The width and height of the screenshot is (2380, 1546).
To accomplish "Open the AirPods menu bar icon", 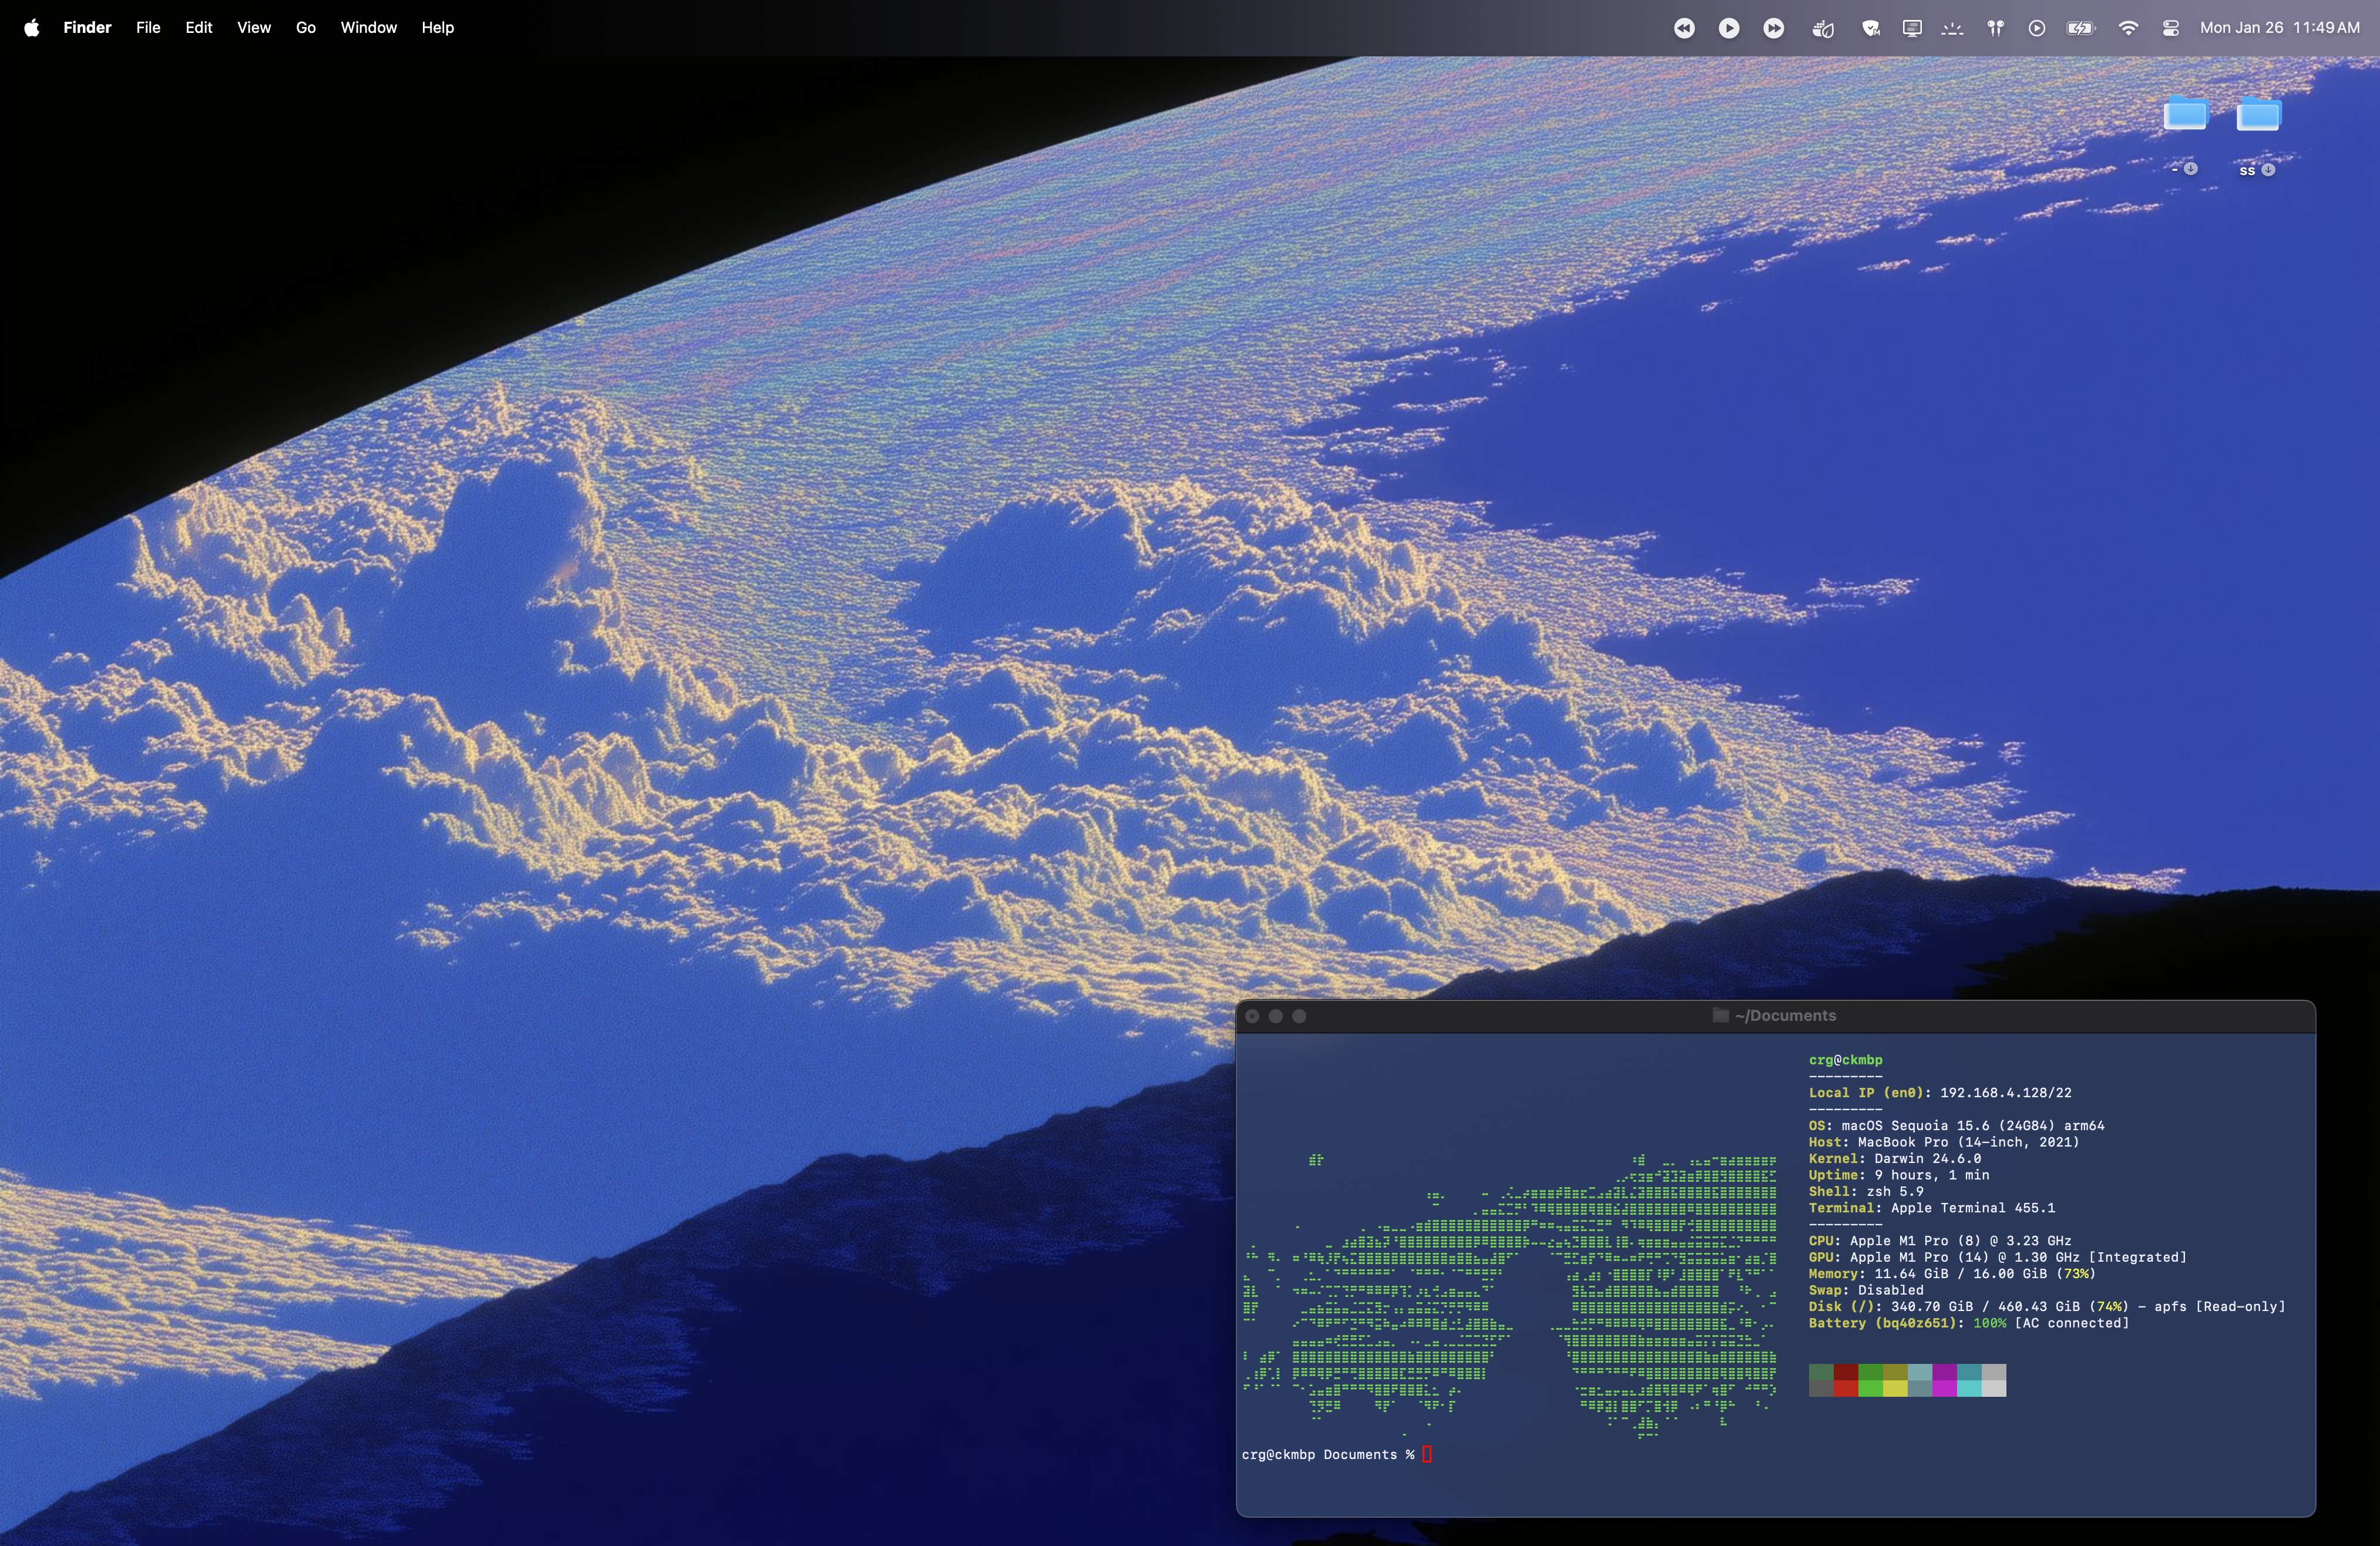I will pos(1995,28).
